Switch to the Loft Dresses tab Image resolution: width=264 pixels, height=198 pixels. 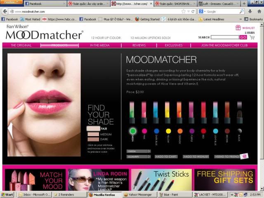point(219,4)
